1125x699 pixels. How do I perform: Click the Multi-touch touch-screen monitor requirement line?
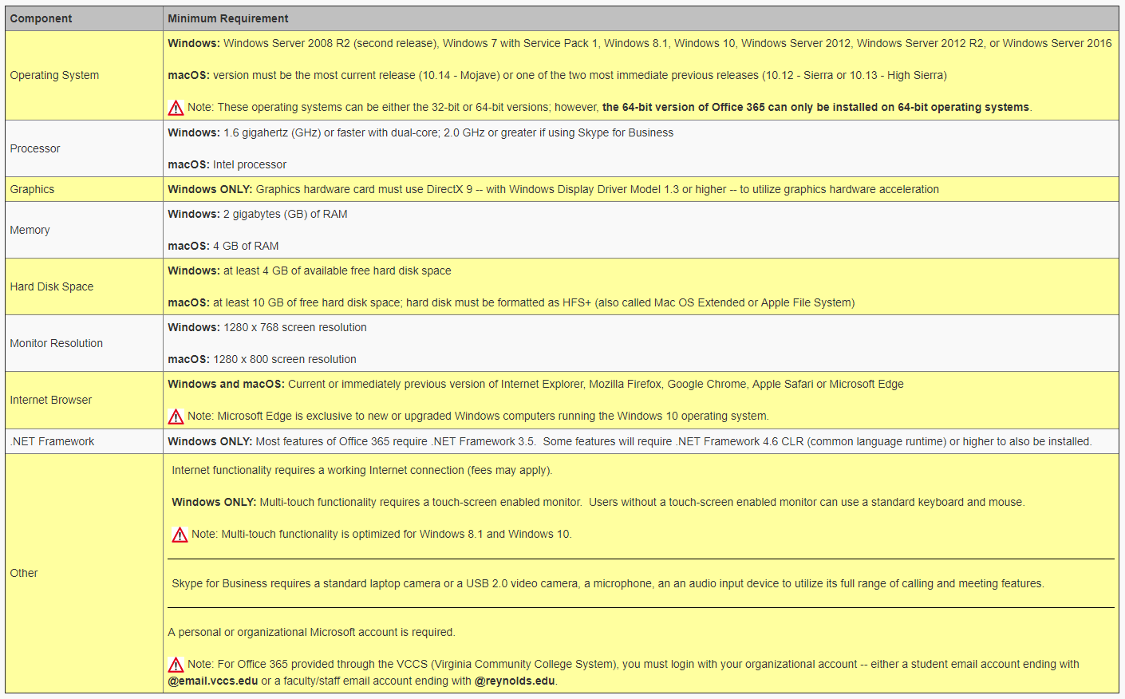(x=598, y=502)
